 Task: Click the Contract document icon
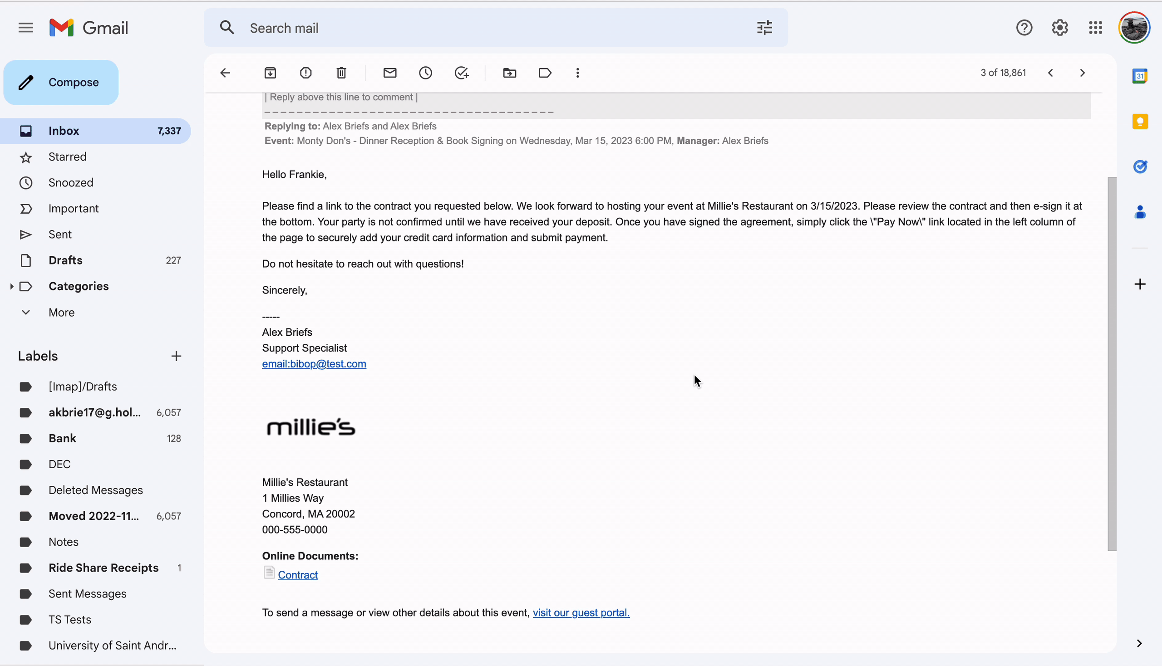(269, 572)
